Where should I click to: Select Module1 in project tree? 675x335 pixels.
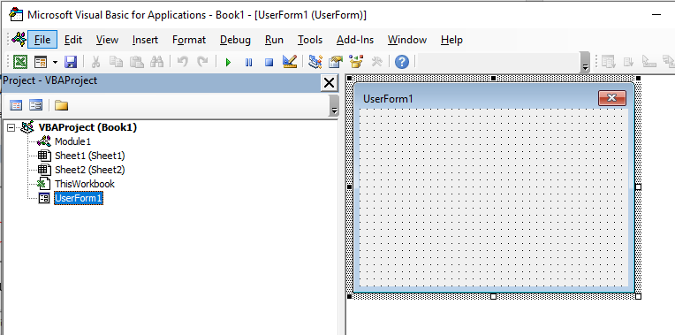tap(72, 141)
